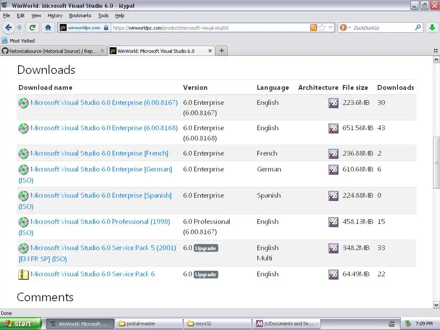440x330 pixels.
Task: Reload the current page
Action: [33, 27]
